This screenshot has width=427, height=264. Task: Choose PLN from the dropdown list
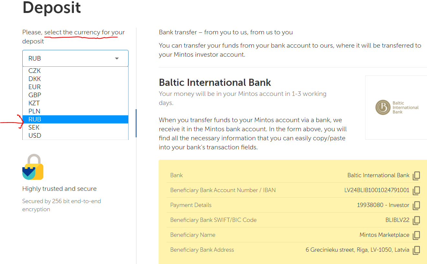34,111
